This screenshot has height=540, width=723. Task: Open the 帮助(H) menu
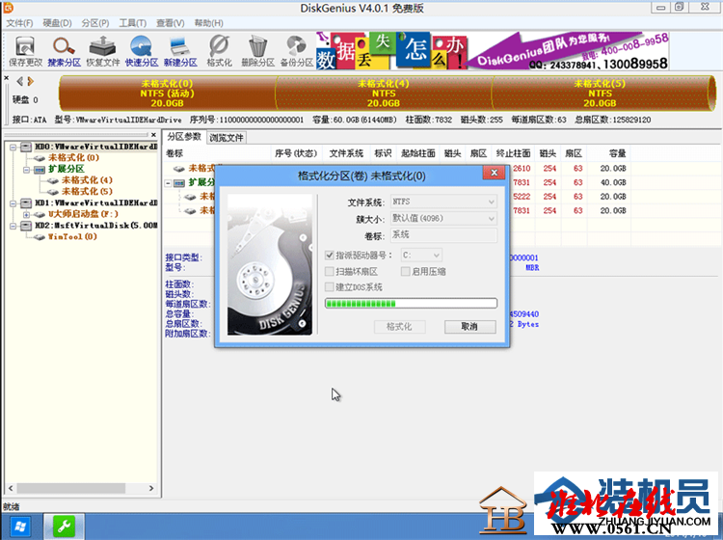click(208, 23)
